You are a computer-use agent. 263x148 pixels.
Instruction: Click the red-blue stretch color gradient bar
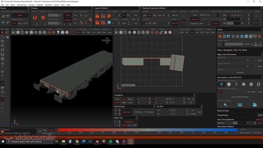point(148,130)
